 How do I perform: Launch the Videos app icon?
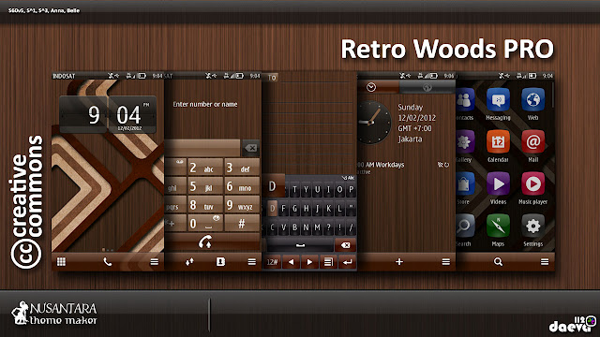pos(498,183)
